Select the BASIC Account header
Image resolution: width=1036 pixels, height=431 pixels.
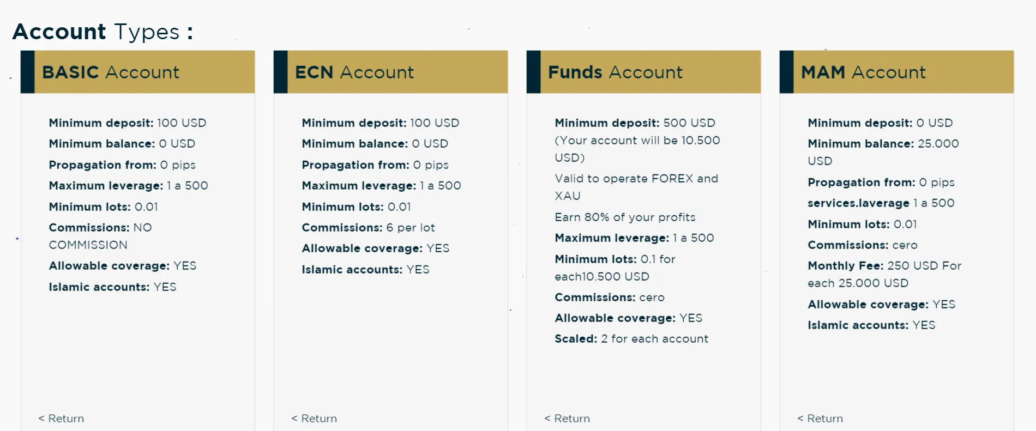point(137,72)
